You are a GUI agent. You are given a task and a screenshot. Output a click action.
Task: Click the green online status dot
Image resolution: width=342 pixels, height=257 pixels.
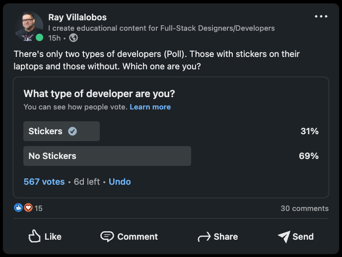tap(40, 38)
